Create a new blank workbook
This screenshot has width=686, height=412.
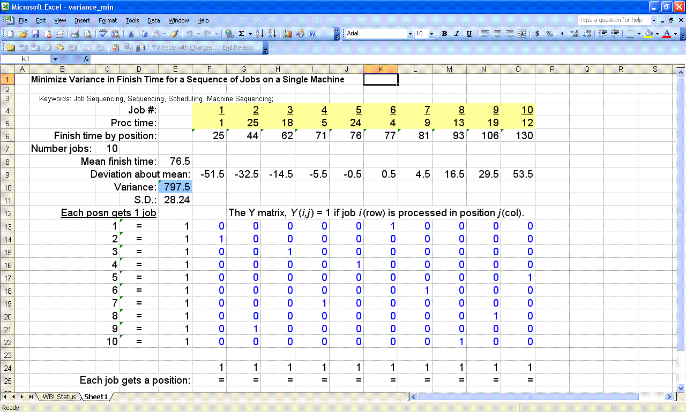10,34
